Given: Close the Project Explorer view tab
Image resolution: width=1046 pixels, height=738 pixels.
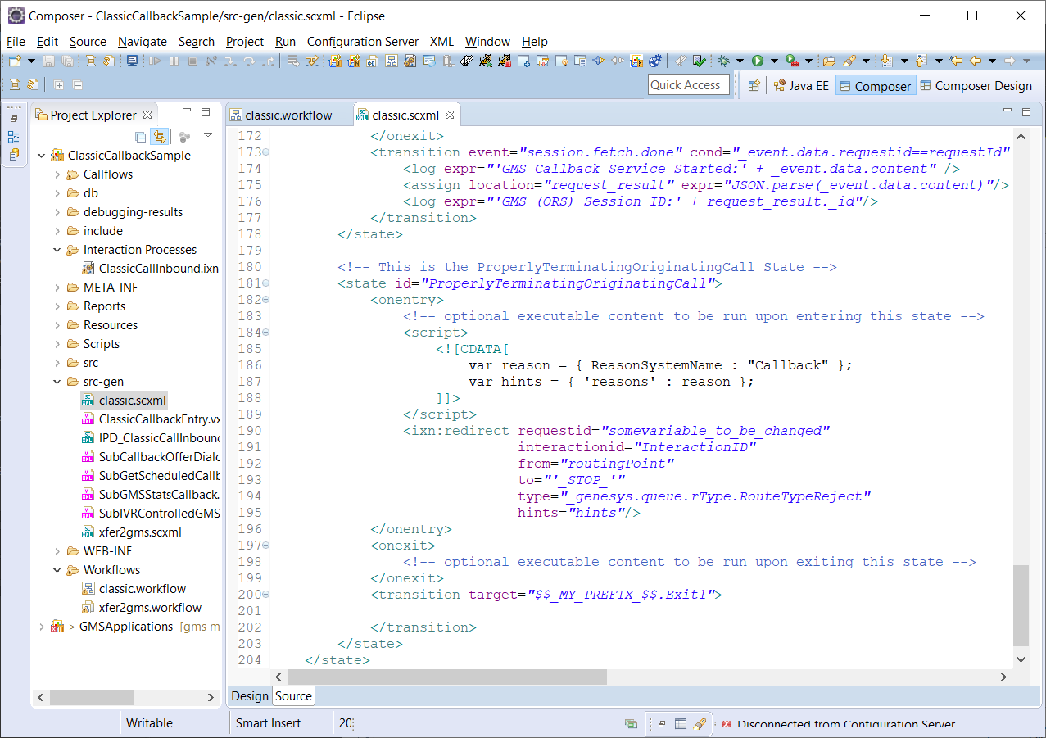Looking at the screenshot, I should coord(147,115).
